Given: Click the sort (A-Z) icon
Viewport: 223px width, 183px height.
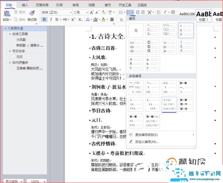Looking at the screenshot, I should (158, 12).
